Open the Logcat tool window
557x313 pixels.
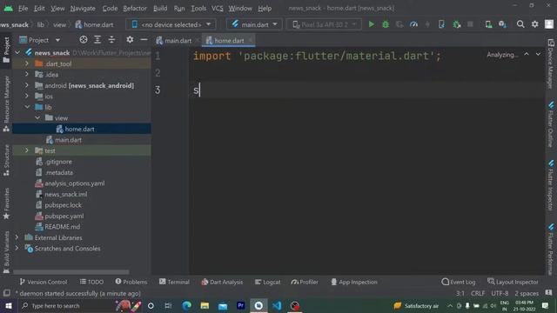pos(267,282)
